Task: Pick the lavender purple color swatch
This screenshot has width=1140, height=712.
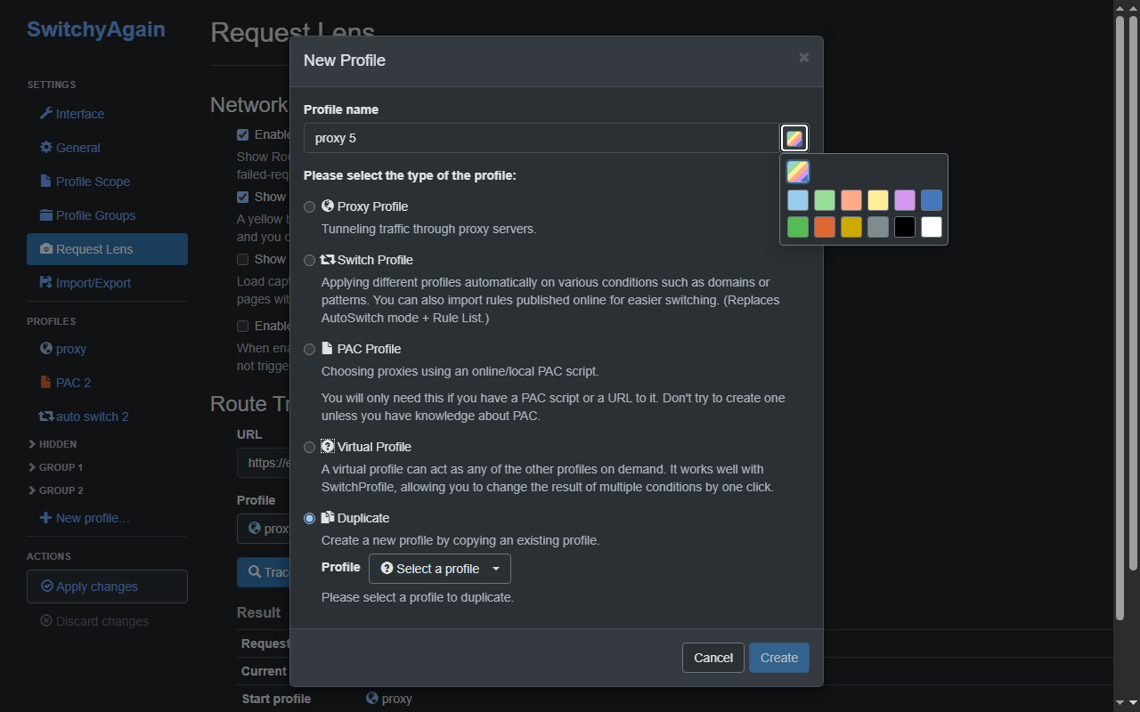Action: point(905,200)
